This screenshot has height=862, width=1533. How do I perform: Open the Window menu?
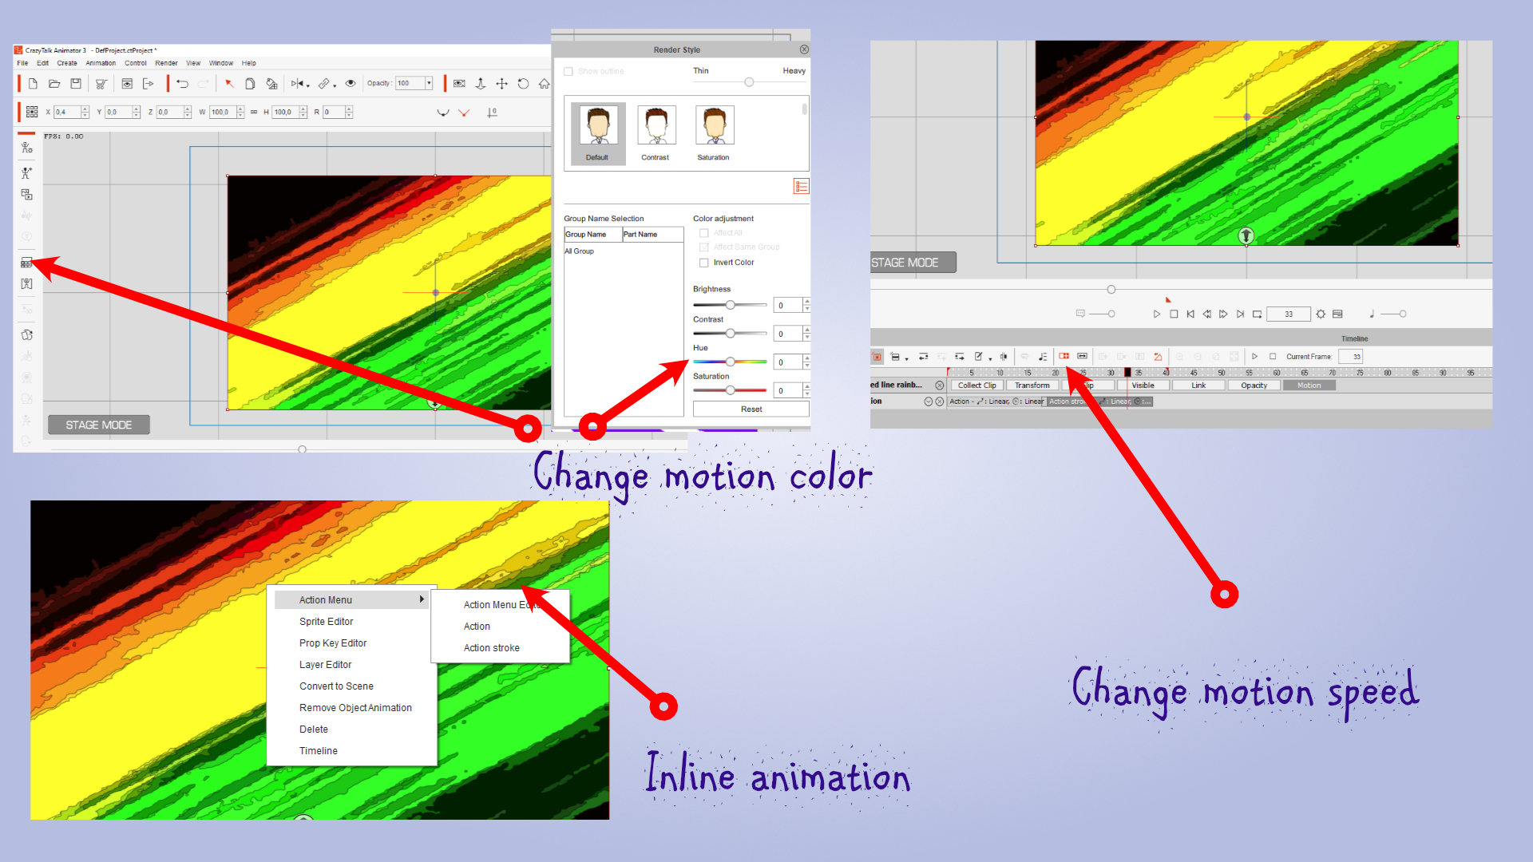tap(221, 63)
